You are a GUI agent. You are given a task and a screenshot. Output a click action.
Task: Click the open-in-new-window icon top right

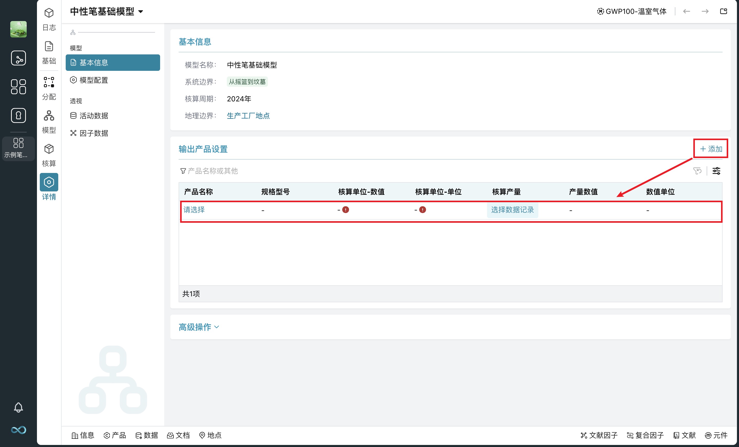(723, 11)
